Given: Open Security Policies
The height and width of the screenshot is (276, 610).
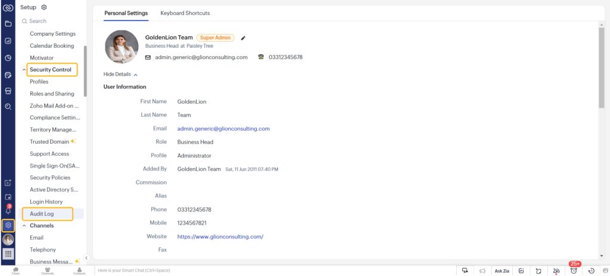Looking at the screenshot, I should 50,178.
